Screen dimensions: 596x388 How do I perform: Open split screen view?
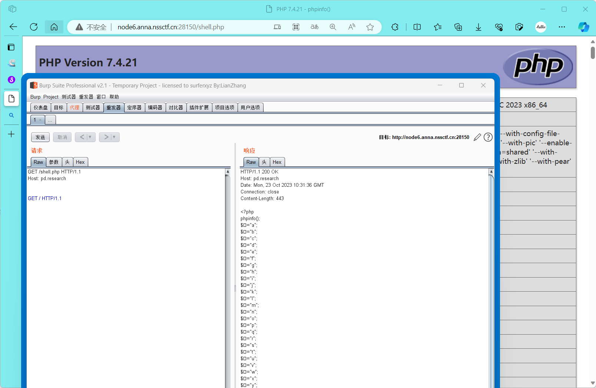[x=417, y=27]
